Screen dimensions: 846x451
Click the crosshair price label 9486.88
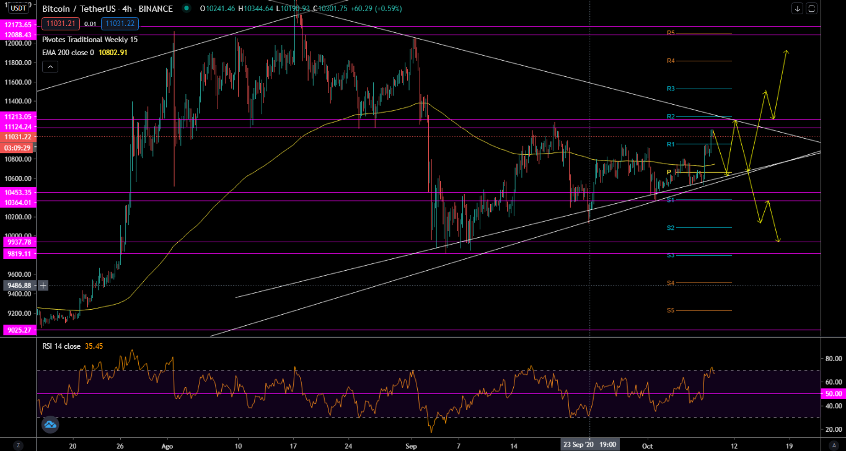click(20, 286)
